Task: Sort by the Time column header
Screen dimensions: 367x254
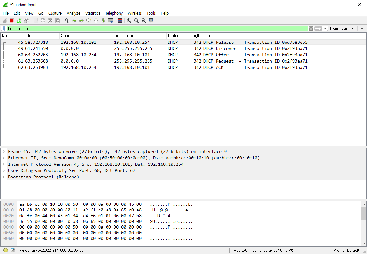Action: coord(42,36)
